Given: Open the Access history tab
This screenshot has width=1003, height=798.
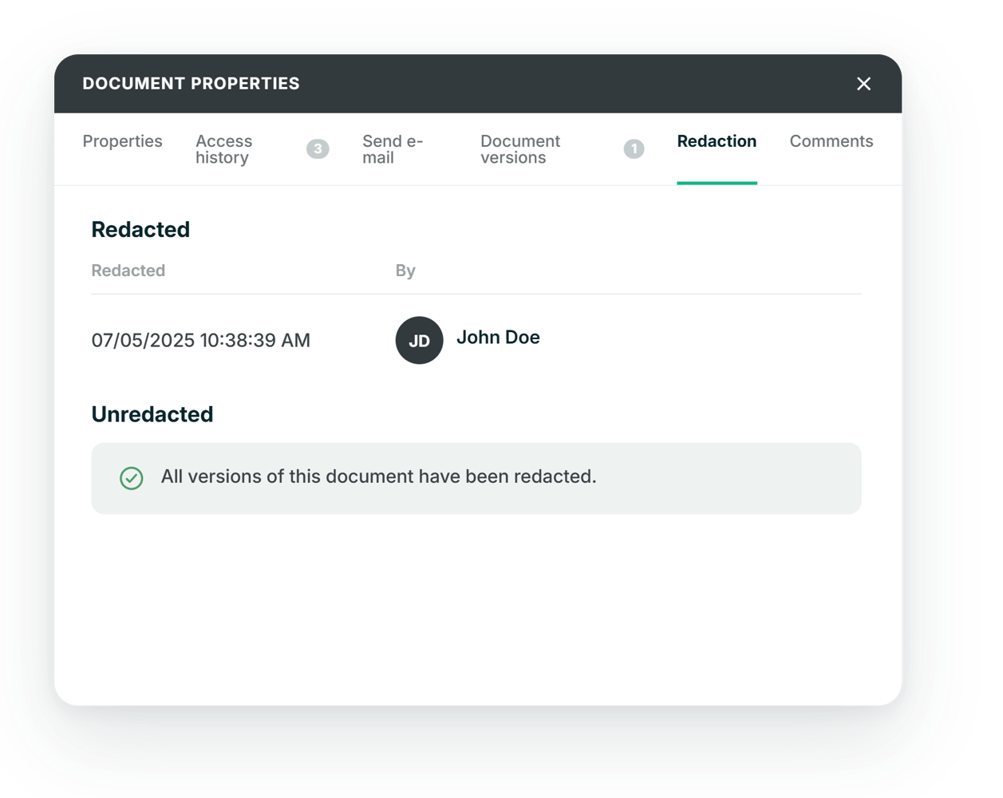Looking at the screenshot, I should [x=224, y=149].
